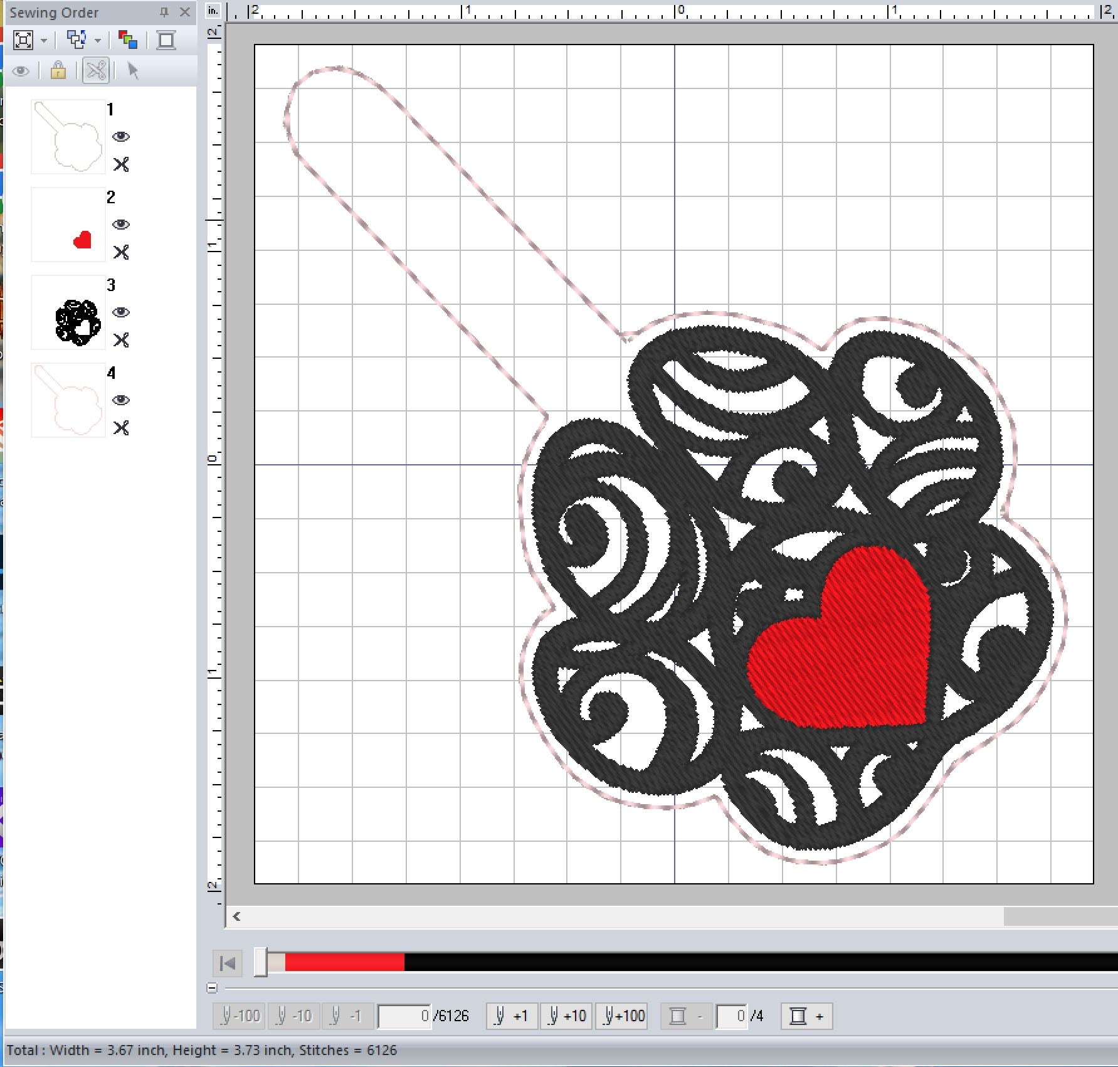Click the arrow pointer select icon
1118x1067 pixels.
tap(132, 70)
